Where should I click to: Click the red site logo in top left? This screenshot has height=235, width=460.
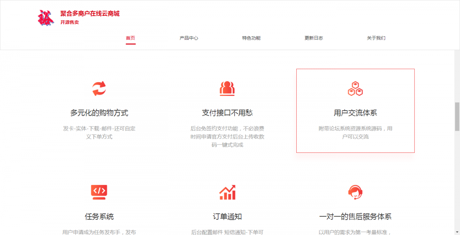point(46,17)
